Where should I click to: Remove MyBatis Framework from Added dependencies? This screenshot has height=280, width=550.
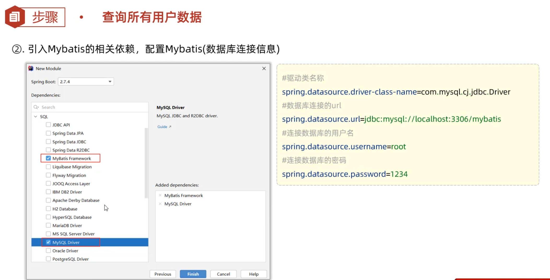[x=160, y=195]
